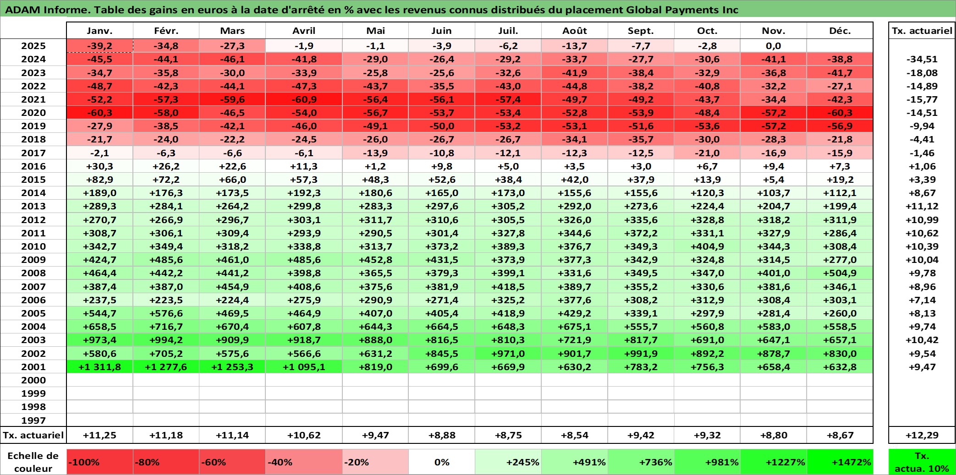Click the +1227% color scale swatch
956x475 pixels.
coord(773,462)
